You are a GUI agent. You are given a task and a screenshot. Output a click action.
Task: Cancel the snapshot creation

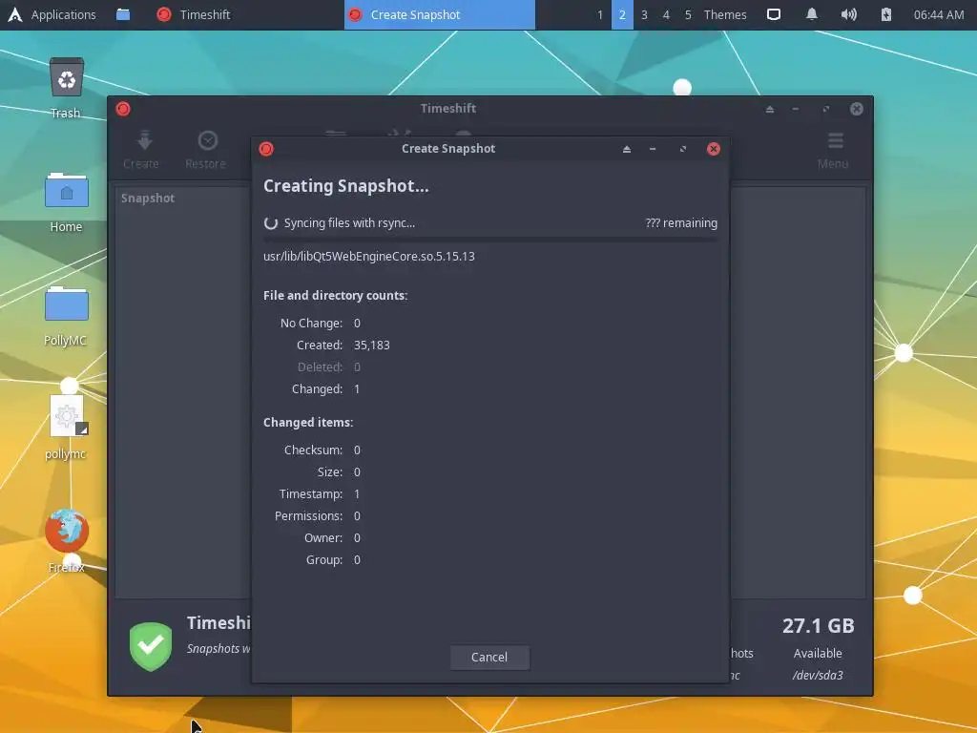(489, 657)
